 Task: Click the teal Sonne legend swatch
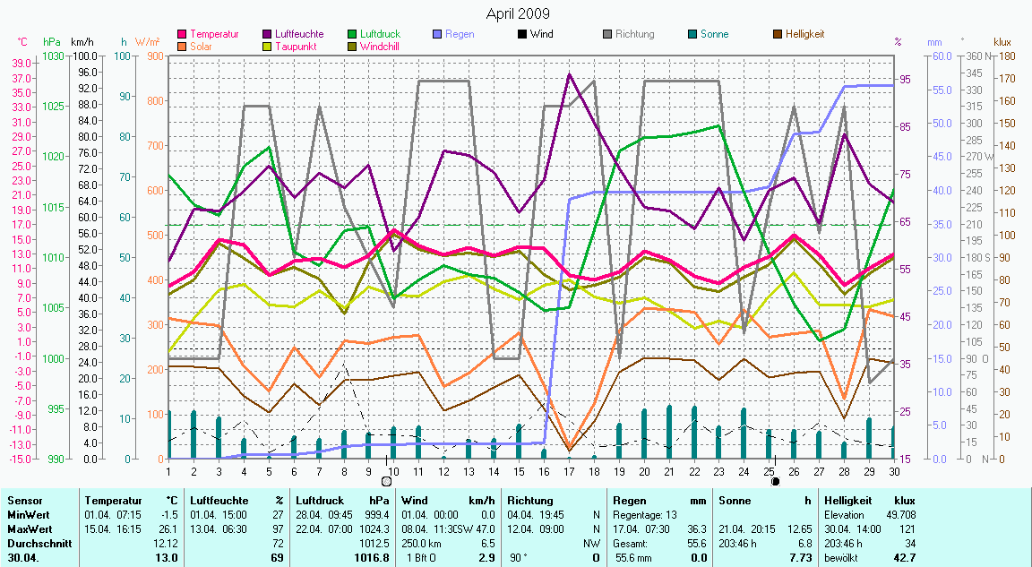pyautogui.click(x=692, y=35)
